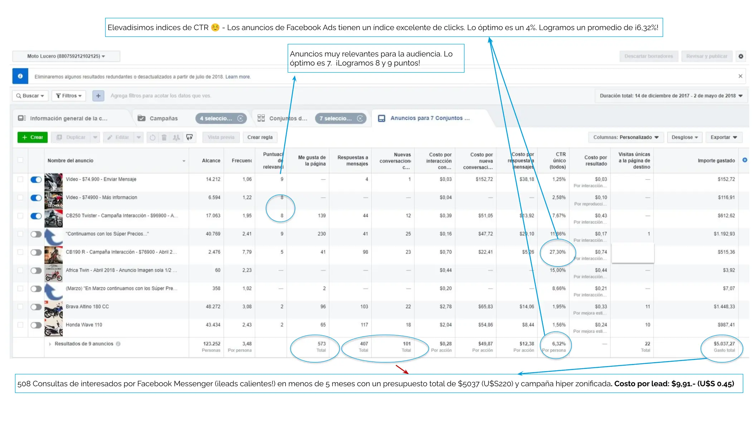Expand the Resultados de 9 anuncios row
Image resolution: width=755 pixels, height=424 pixels.
(50, 344)
